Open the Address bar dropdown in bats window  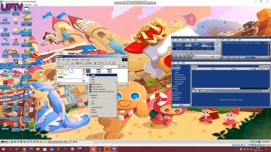pos(119,67)
